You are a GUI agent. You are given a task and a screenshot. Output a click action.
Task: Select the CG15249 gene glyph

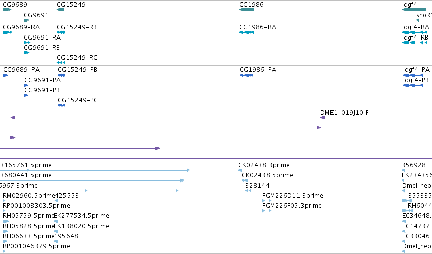(60, 10)
